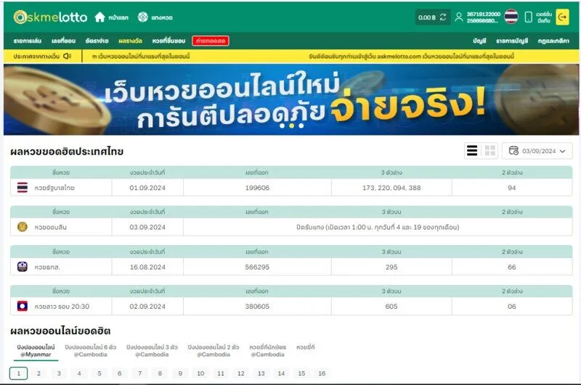This screenshot has height=385, width=581.
Task: Click the ประกาศจากทางเว็บ announcement label
Action: pos(36,57)
